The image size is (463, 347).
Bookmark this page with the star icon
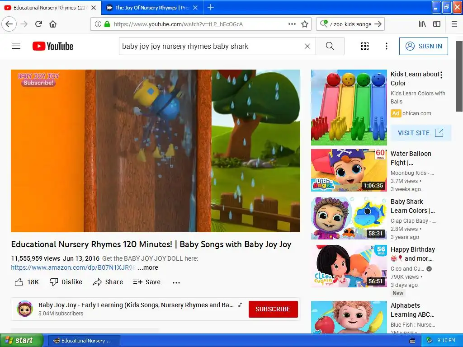(x=305, y=24)
